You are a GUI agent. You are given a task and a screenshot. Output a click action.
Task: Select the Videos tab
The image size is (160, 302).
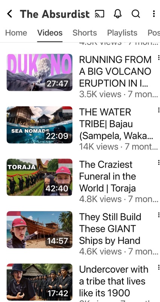click(50, 33)
